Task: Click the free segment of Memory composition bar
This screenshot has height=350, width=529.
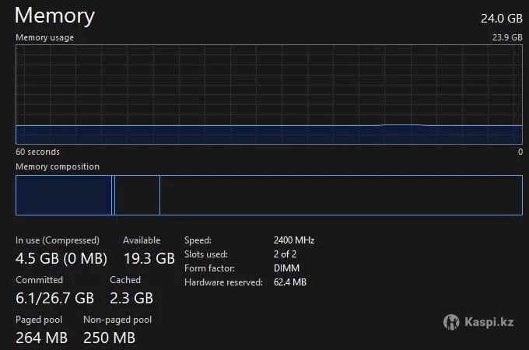Action: [340, 194]
